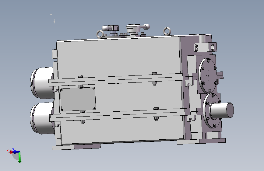This screenshot has height=171, width=264.
Task: Select the right lifting eye bolt on top
Action: point(167,31)
